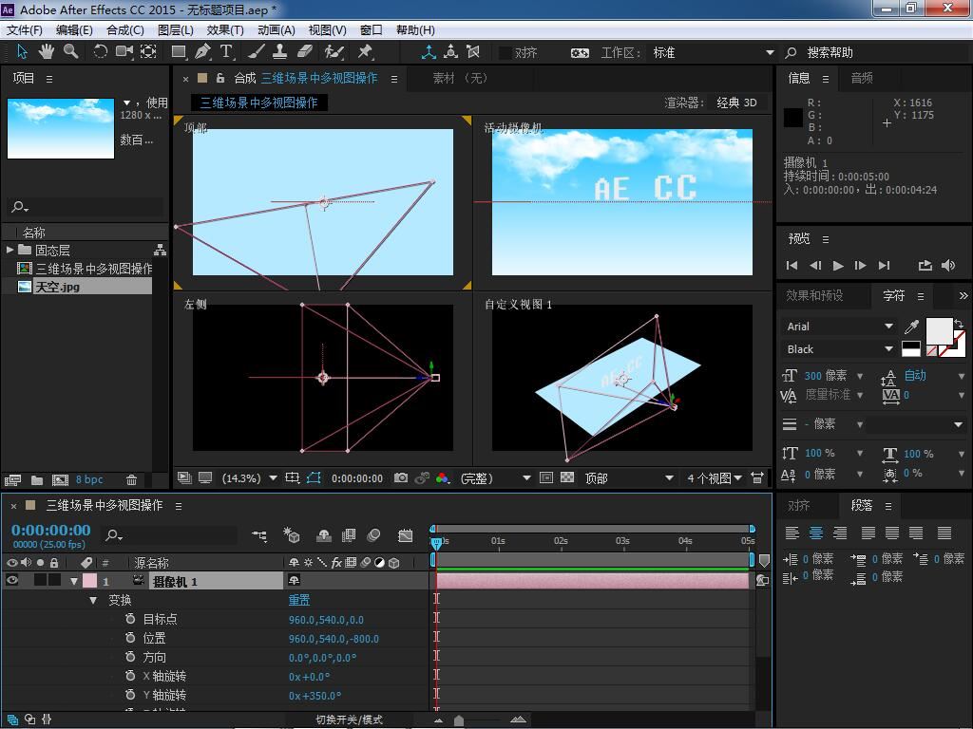Select the Pen tool
This screenshot has height=729, width=973.
pos(202,52)
